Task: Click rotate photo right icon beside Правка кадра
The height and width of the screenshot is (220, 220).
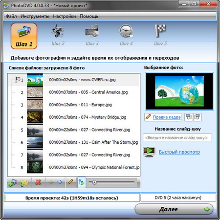Action: (198, 117)
